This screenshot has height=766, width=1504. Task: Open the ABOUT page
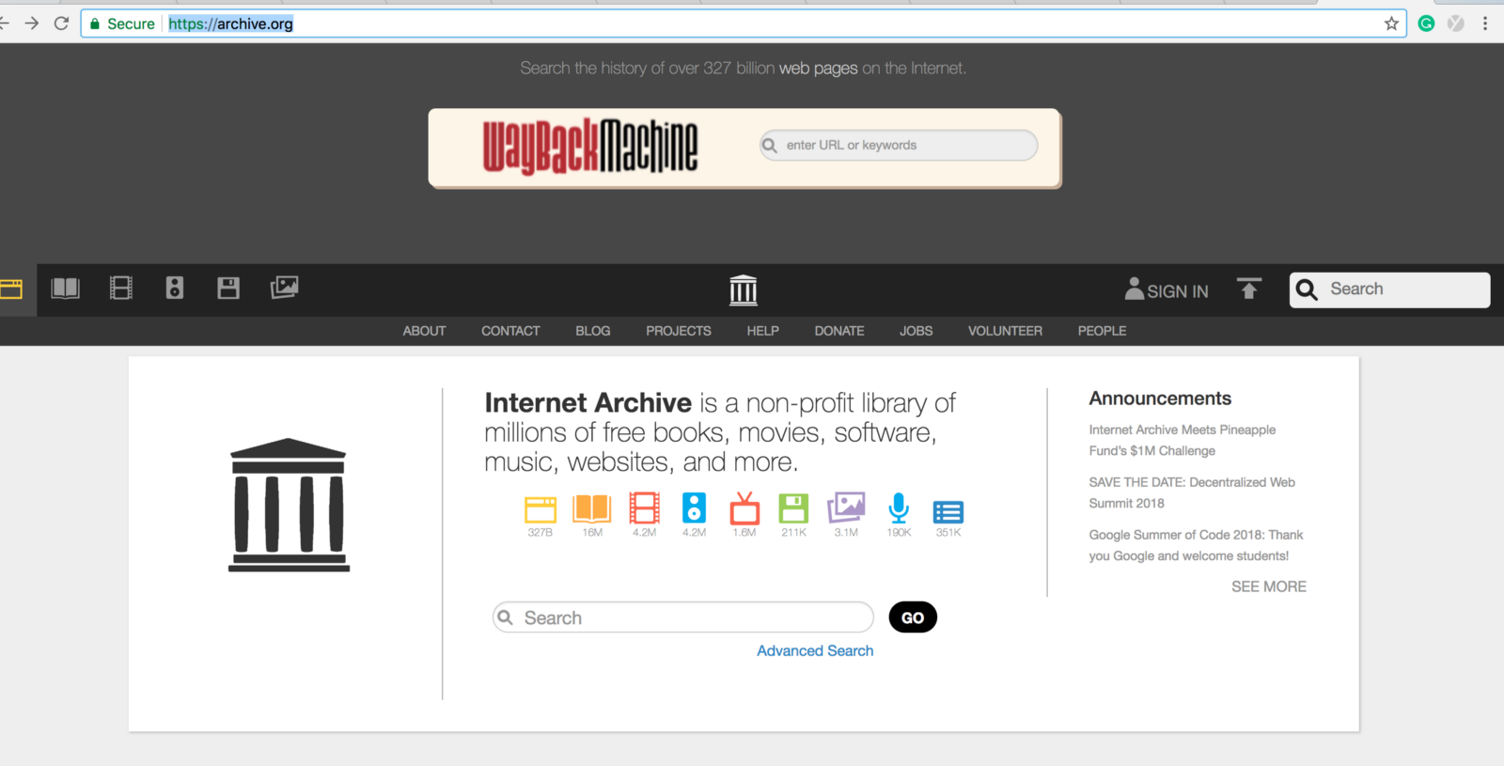pos(424,331)
